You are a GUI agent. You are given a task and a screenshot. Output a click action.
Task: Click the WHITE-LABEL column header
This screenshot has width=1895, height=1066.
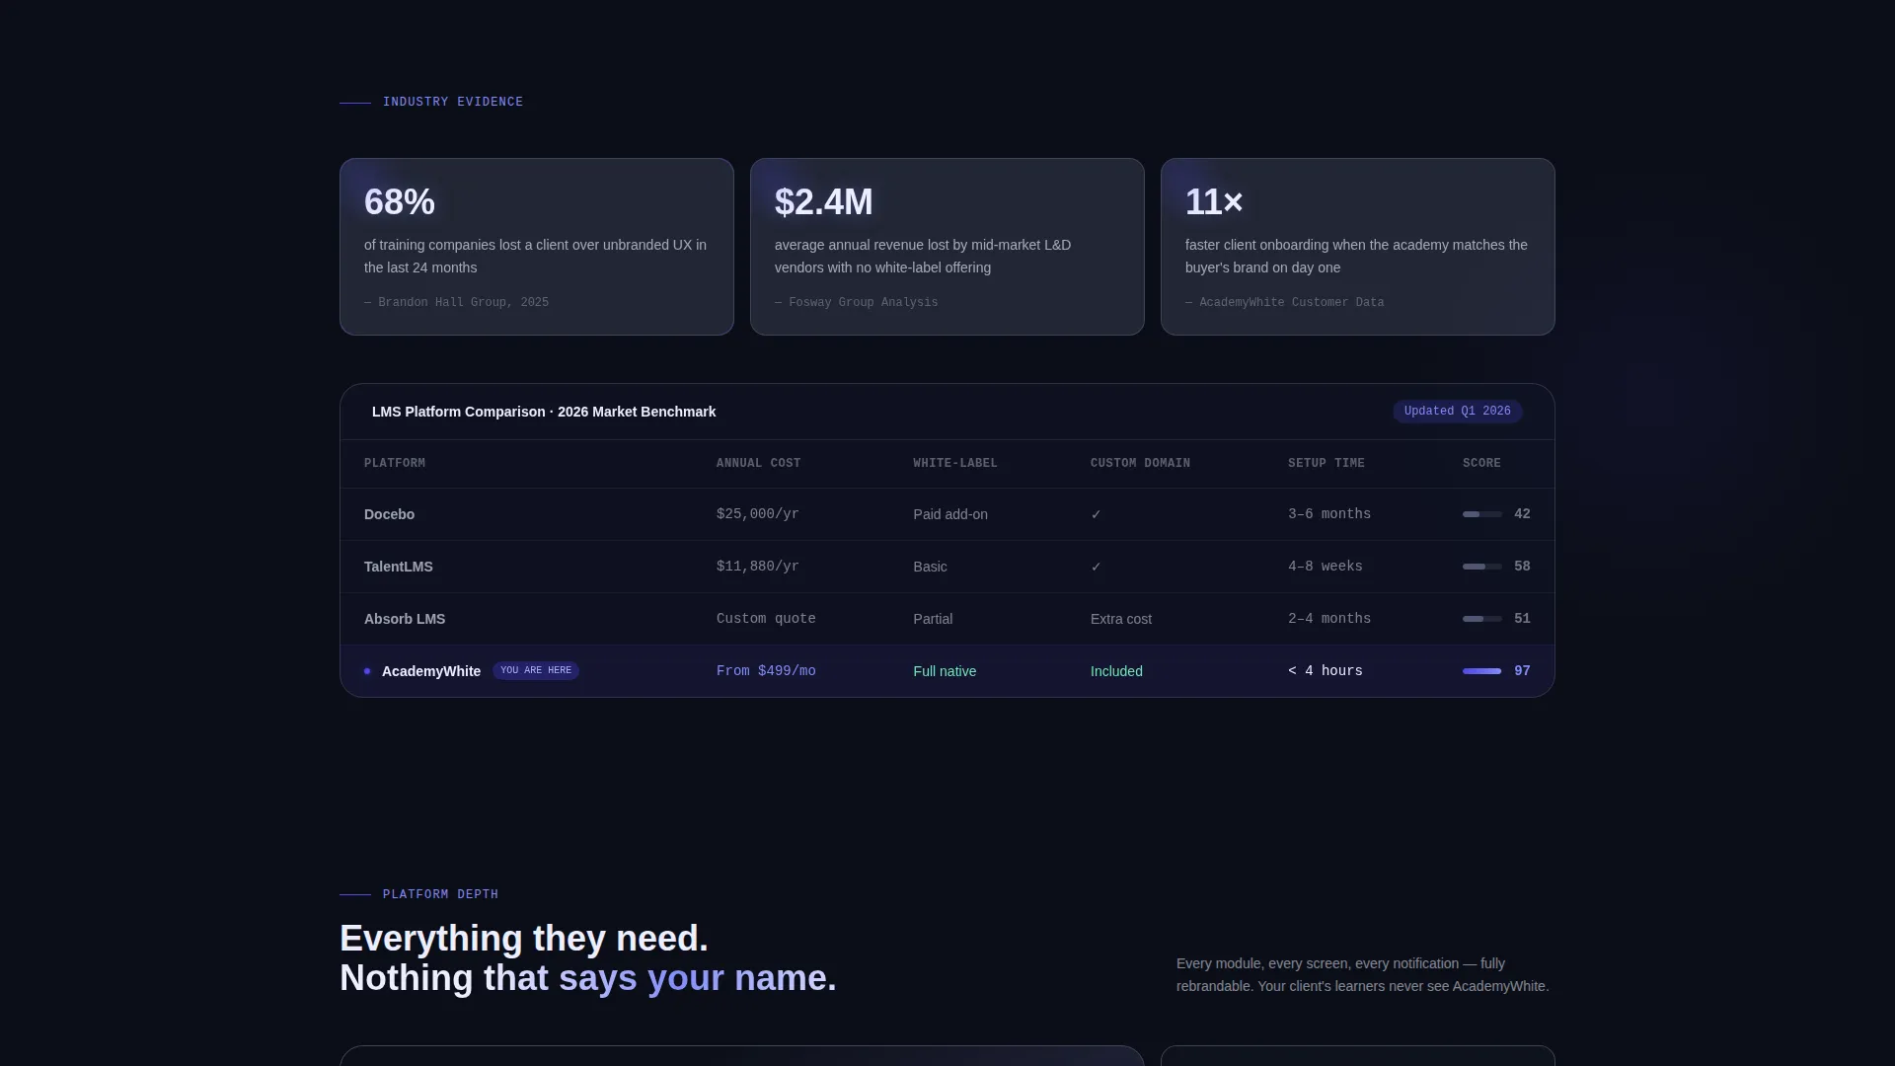click(x=955, y=463)
